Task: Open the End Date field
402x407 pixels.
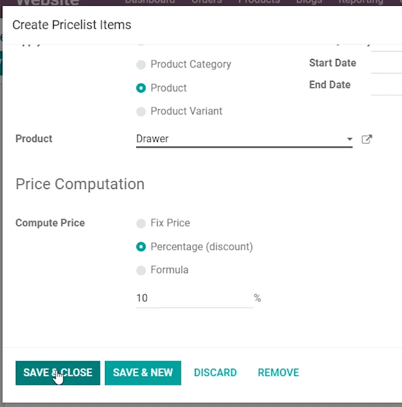Action: (x=387, y=85)
